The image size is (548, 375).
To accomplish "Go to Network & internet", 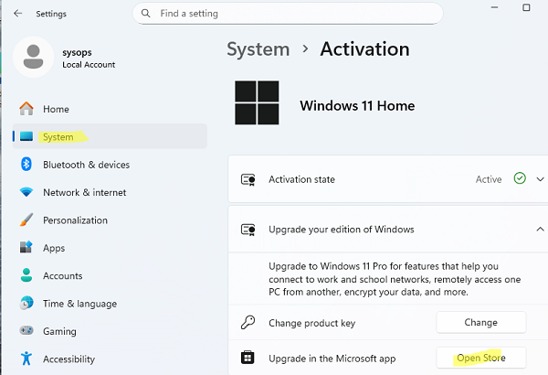I will tap(110, 192).
